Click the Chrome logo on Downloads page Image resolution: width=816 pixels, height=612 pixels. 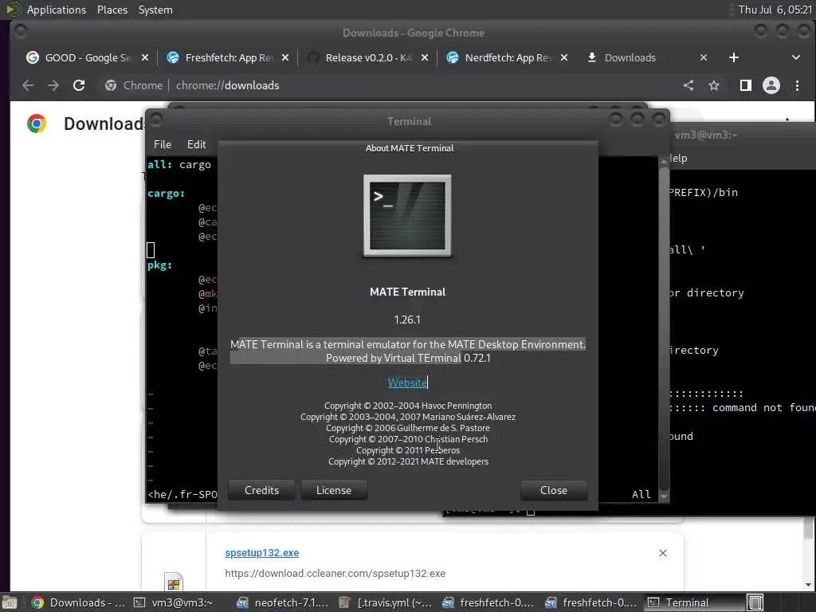coord(37,124)
